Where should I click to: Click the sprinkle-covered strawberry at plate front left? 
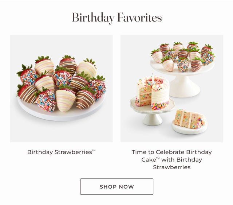pos(46,101)
